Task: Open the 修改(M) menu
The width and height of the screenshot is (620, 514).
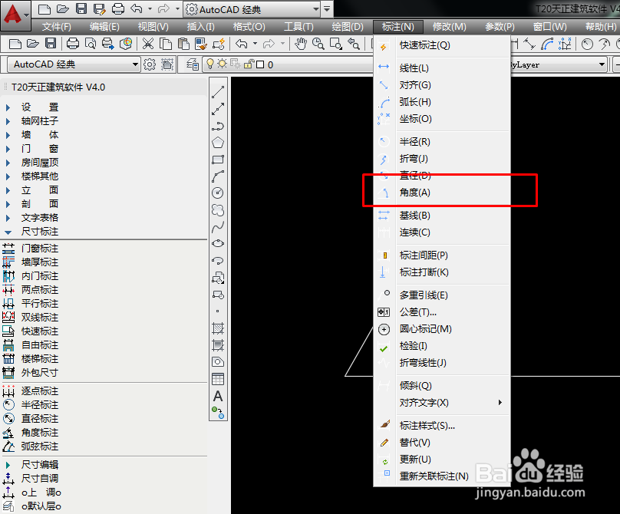Action: (x=449, y=27)
